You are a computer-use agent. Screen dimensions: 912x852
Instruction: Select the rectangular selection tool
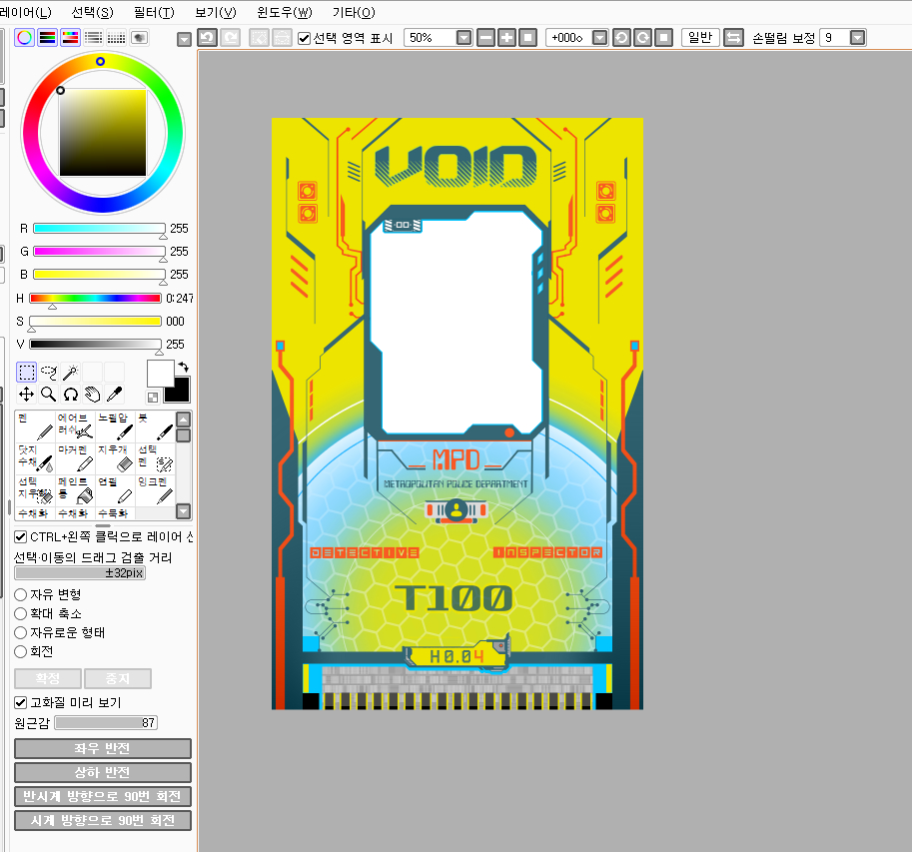26,373
